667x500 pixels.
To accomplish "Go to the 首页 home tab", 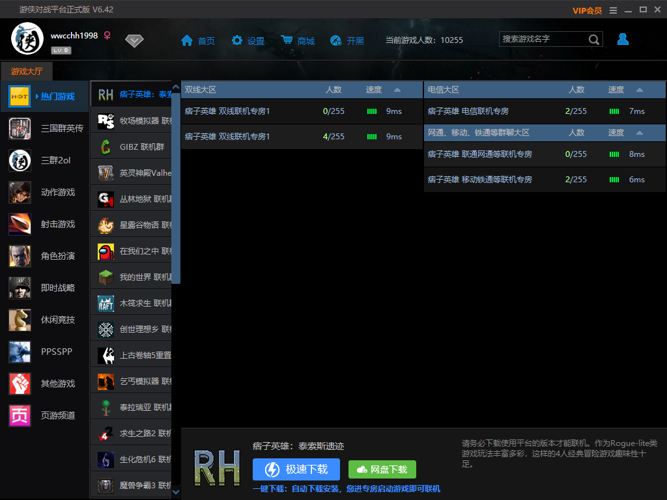I will pos(198,41).
